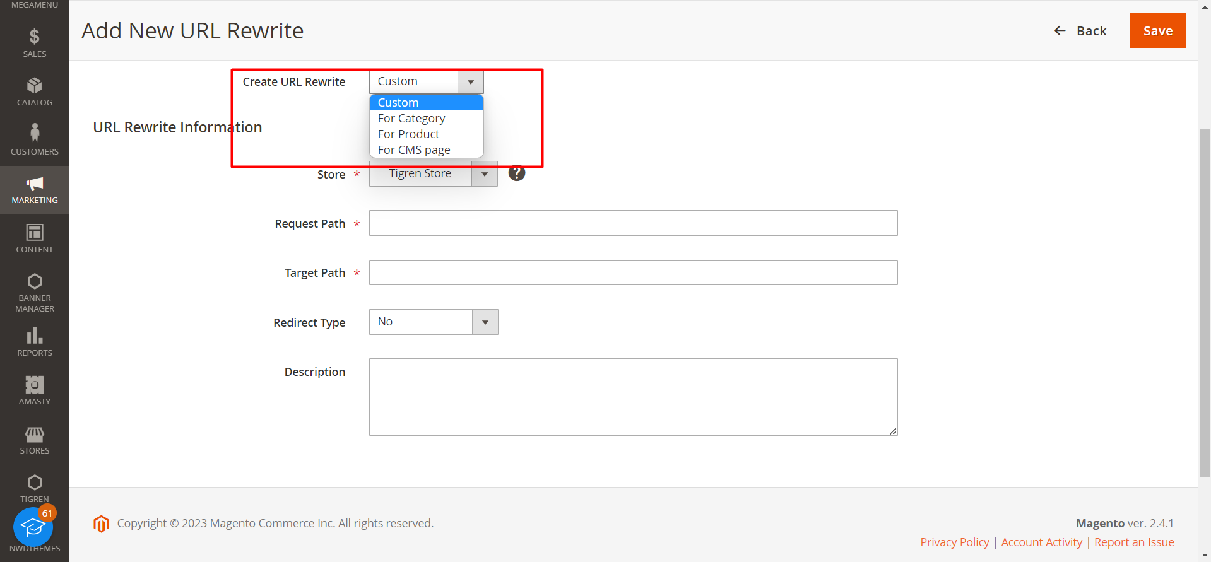Click the orange Save button
Viewport: 1211px width, 562px height.
[x=1157, y=30]
